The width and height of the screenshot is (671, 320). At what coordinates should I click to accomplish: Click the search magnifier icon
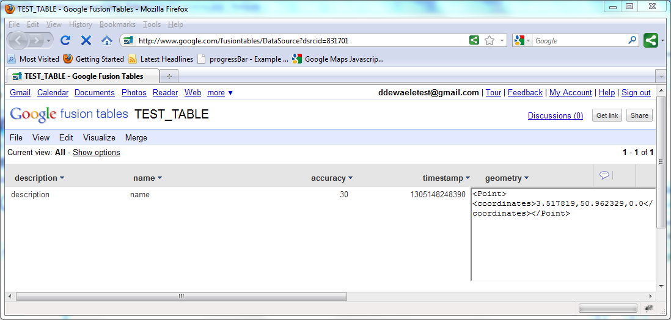pos(632,41)
